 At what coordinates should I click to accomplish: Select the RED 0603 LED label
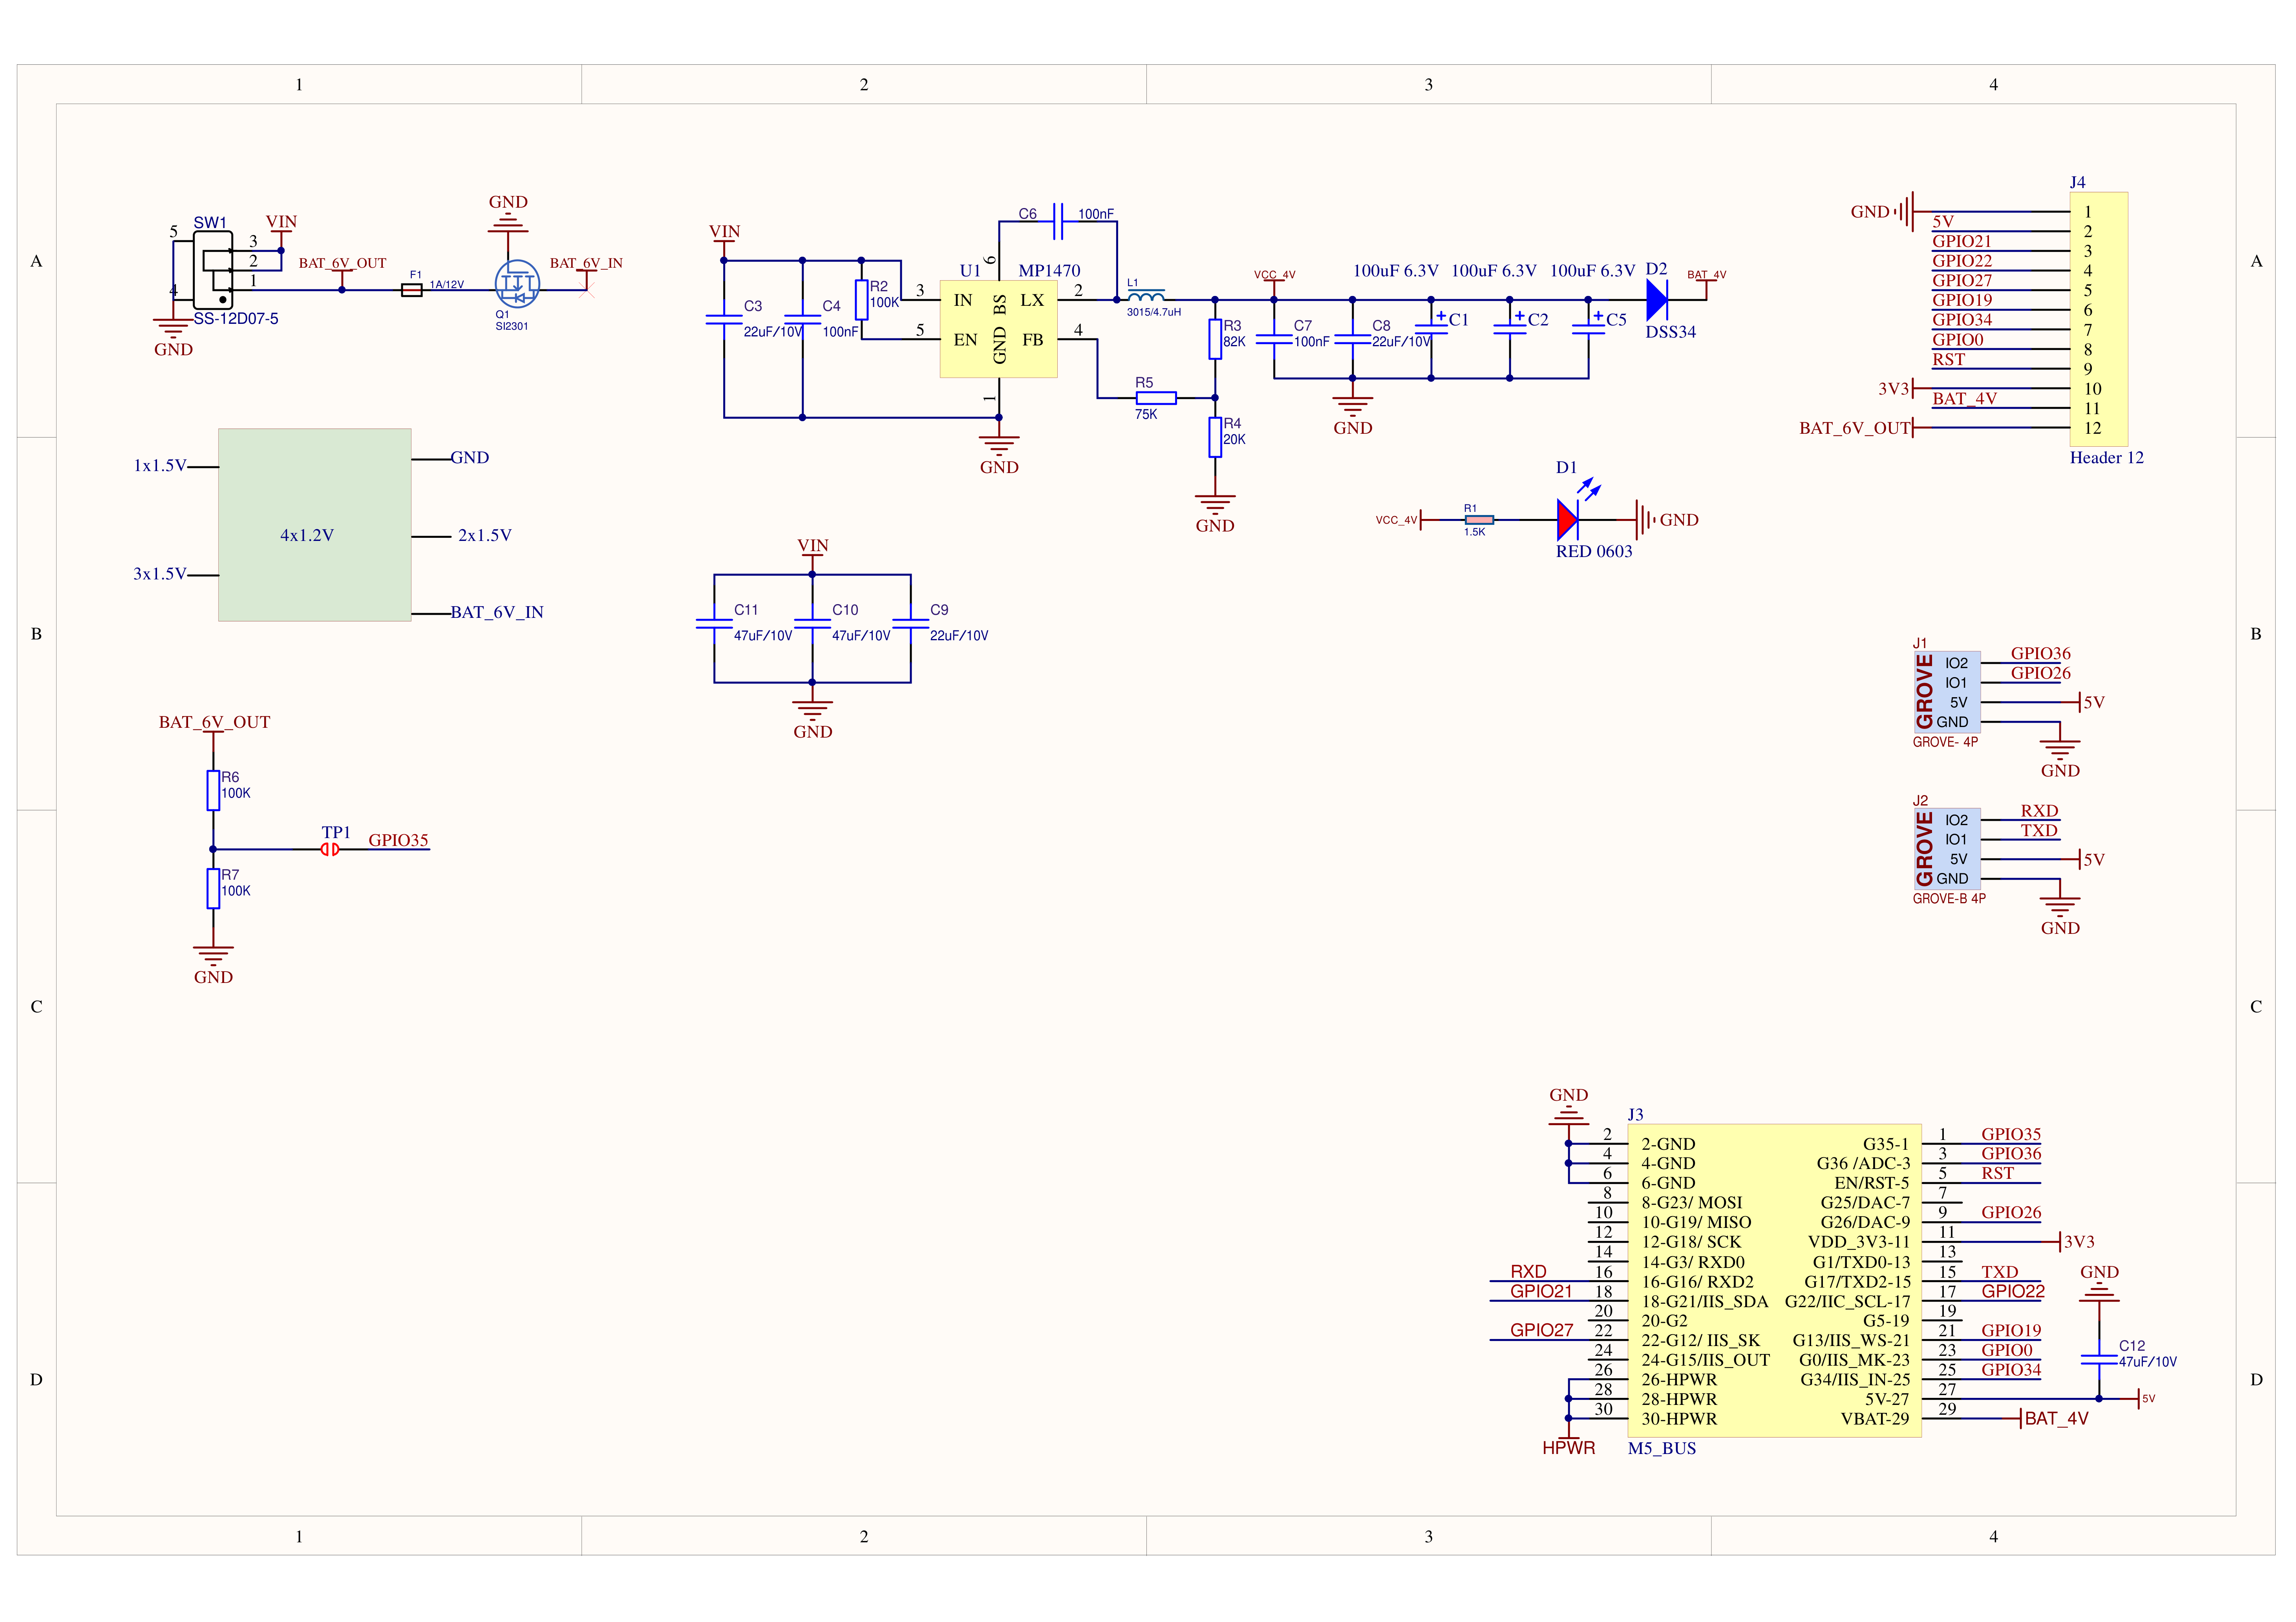(x=1594, y=551)
